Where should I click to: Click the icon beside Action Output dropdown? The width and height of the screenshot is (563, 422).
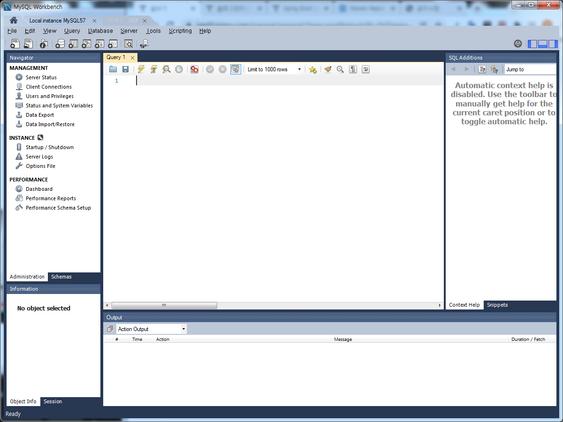[x=110, y=329]
